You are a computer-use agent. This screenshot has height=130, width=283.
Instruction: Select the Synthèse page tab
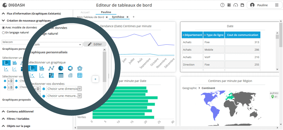point(118,17)
